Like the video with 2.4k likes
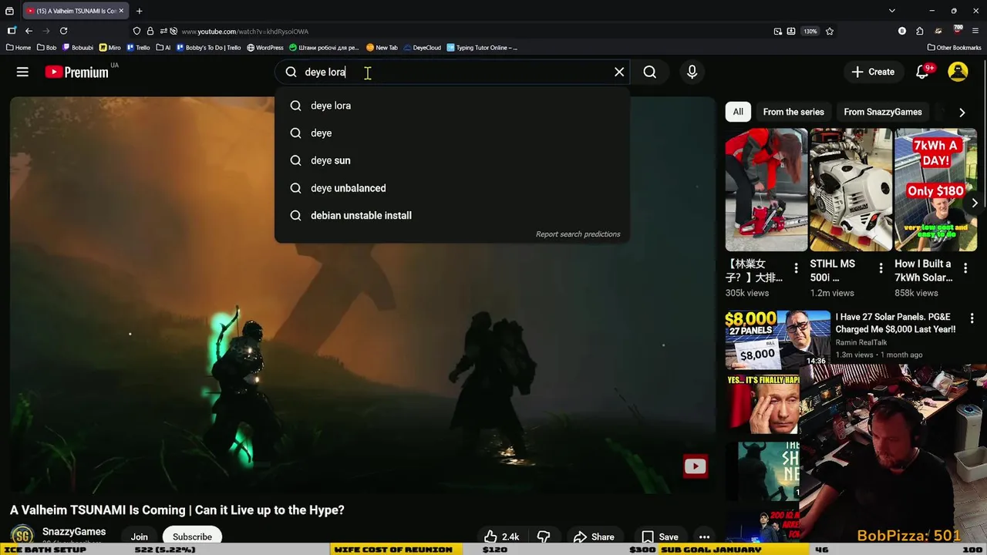 502,536
